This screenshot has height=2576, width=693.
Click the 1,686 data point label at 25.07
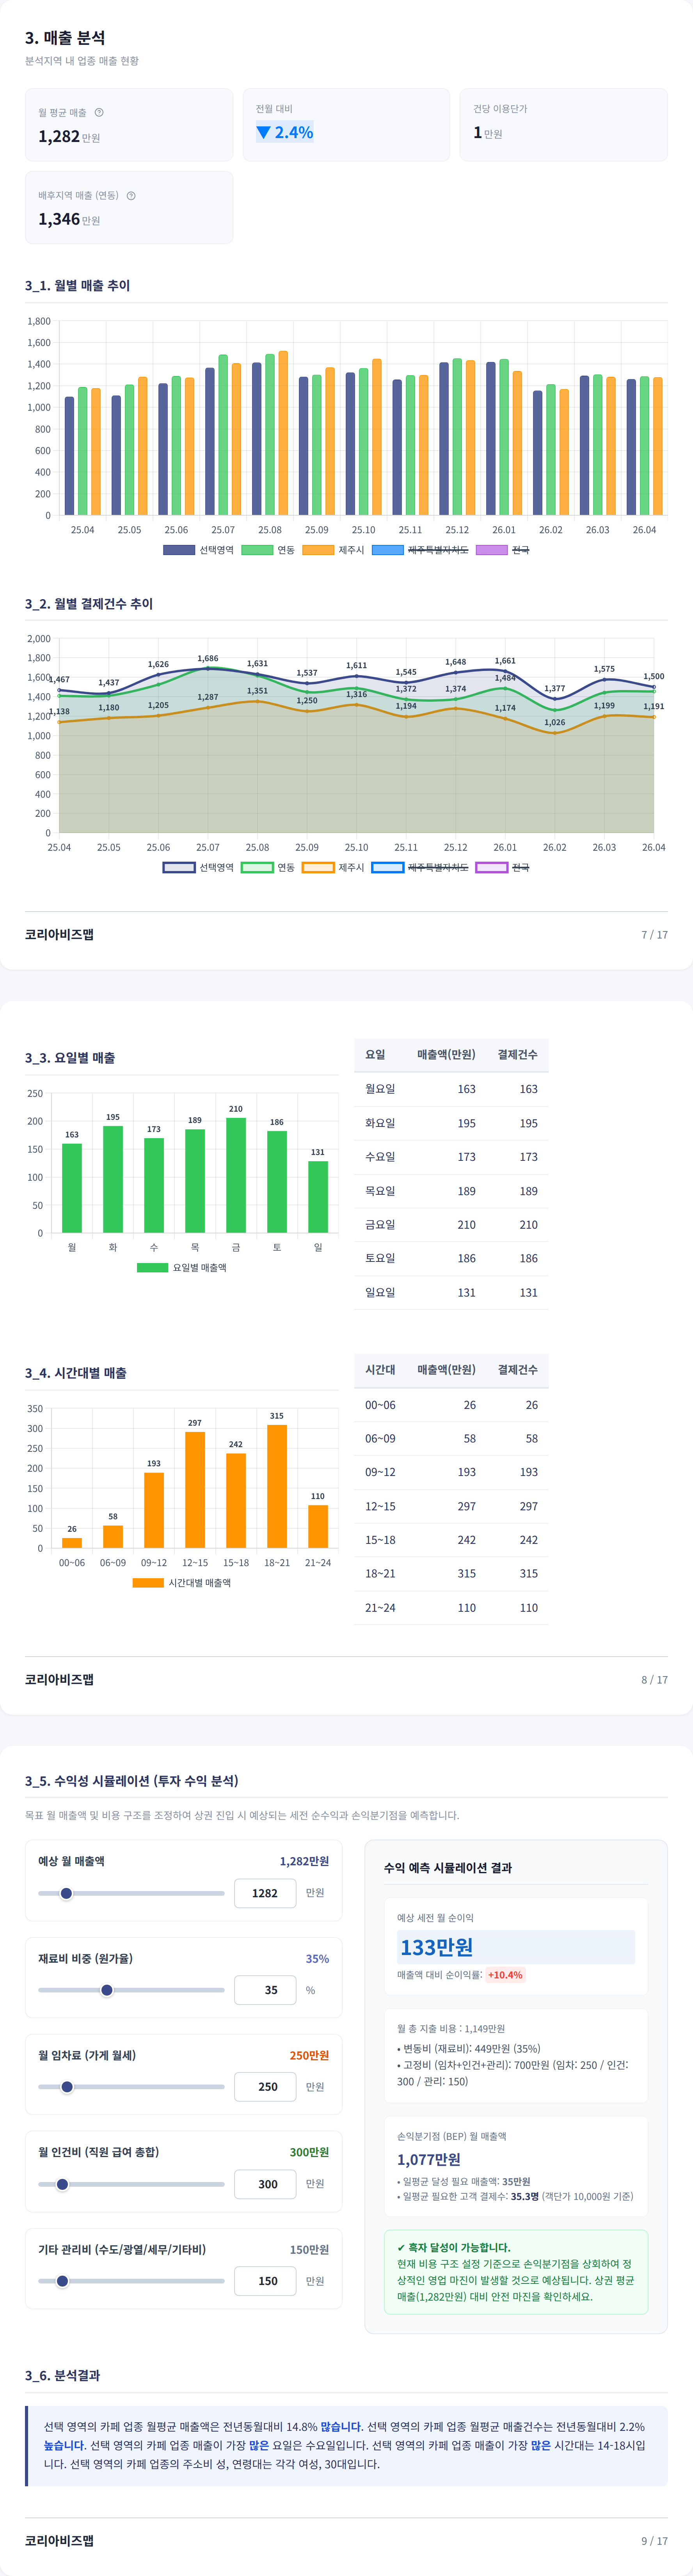point(208,658)
